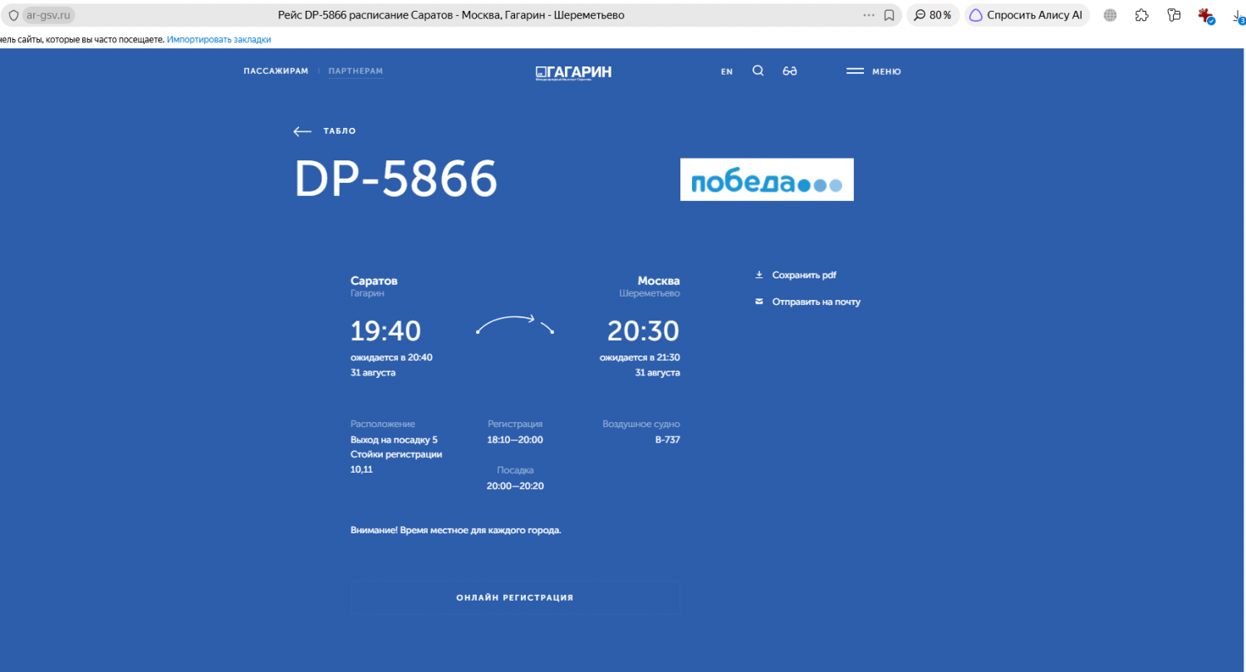The image size is (1246, 672).
Task: Click the Победа airline logo
Action: (767, 179)
